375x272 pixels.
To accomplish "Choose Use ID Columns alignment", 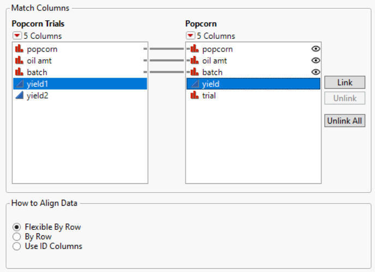I will (x=17, y=246).
